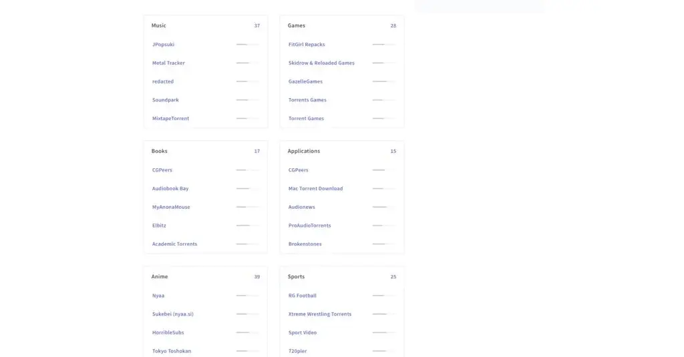684x357 pixels.
Task: Open Soundpark in the Music list
Action: pos(166,100)
